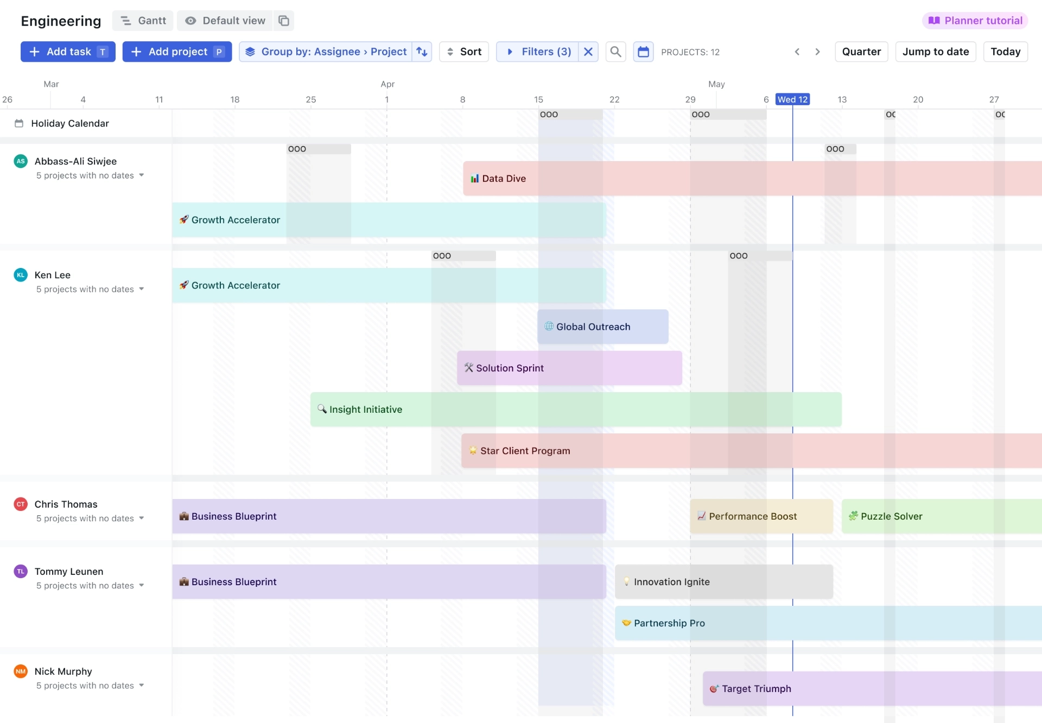Screen dimensions: 1042x723
Task: Click the reorder arrows in Group by control
Action: 422,52
